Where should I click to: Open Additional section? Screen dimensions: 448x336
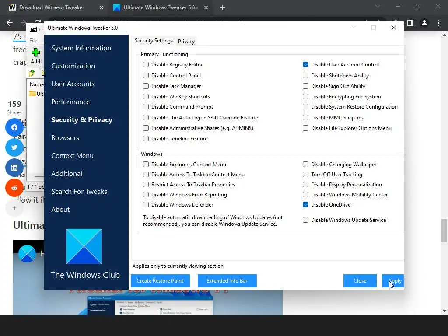tap(66, 174)
